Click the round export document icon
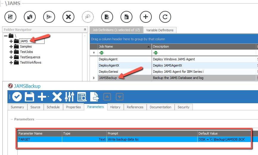258x155 pixels. coord(107,17)
